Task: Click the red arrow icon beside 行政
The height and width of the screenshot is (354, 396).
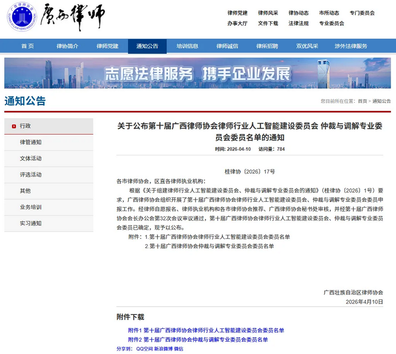Action: (14, 125)
